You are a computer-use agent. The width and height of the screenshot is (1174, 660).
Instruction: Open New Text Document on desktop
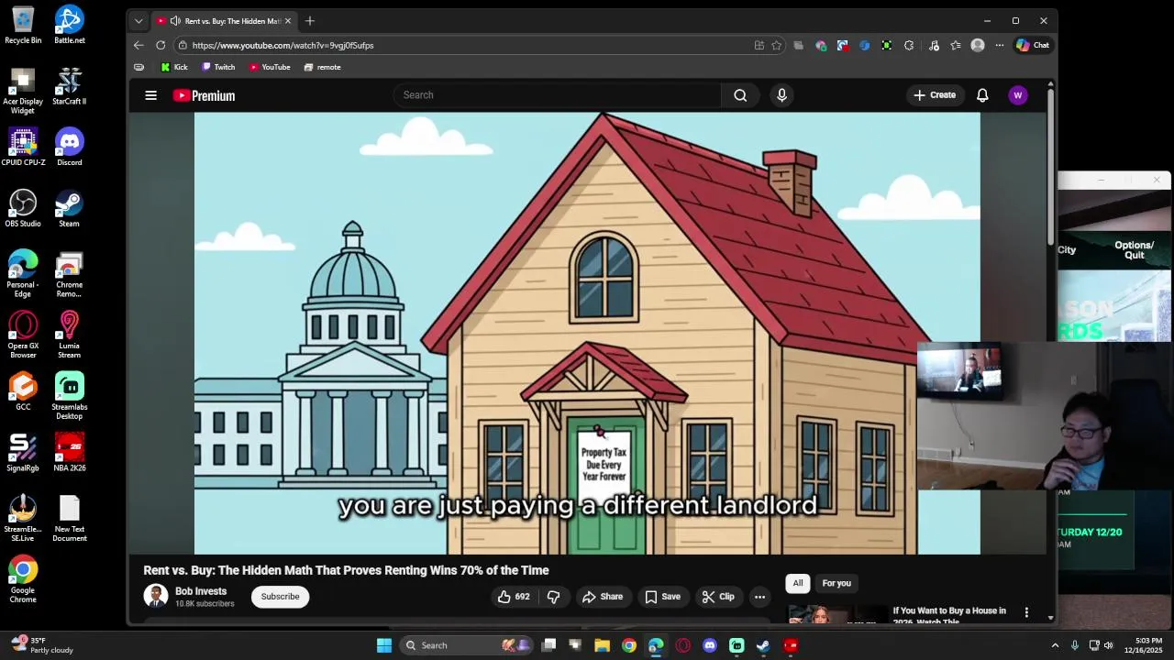click(x=69, y=518)
